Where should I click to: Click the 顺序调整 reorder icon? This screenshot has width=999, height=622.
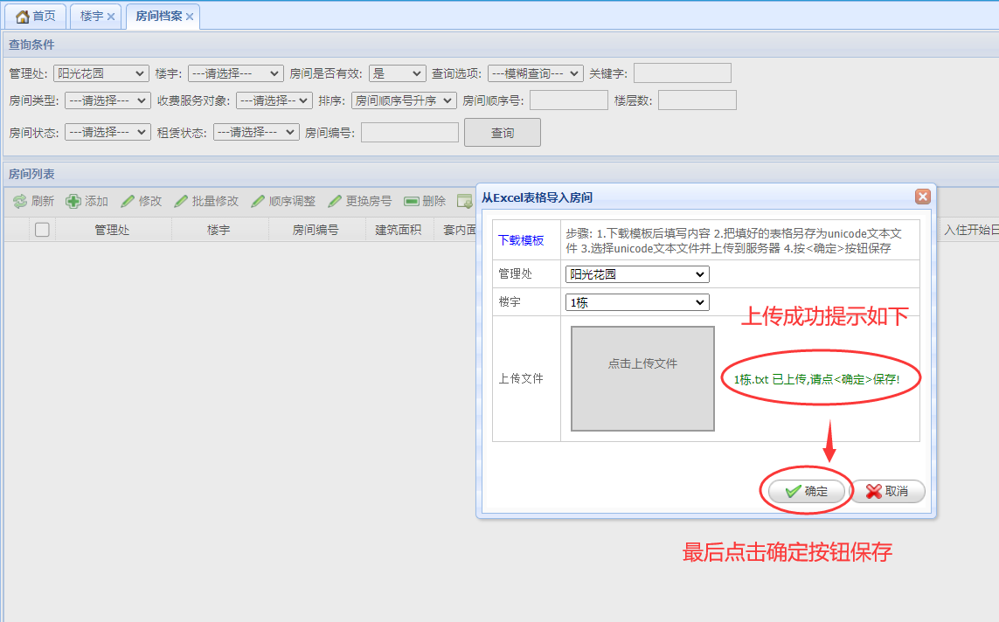coord(258,201)
